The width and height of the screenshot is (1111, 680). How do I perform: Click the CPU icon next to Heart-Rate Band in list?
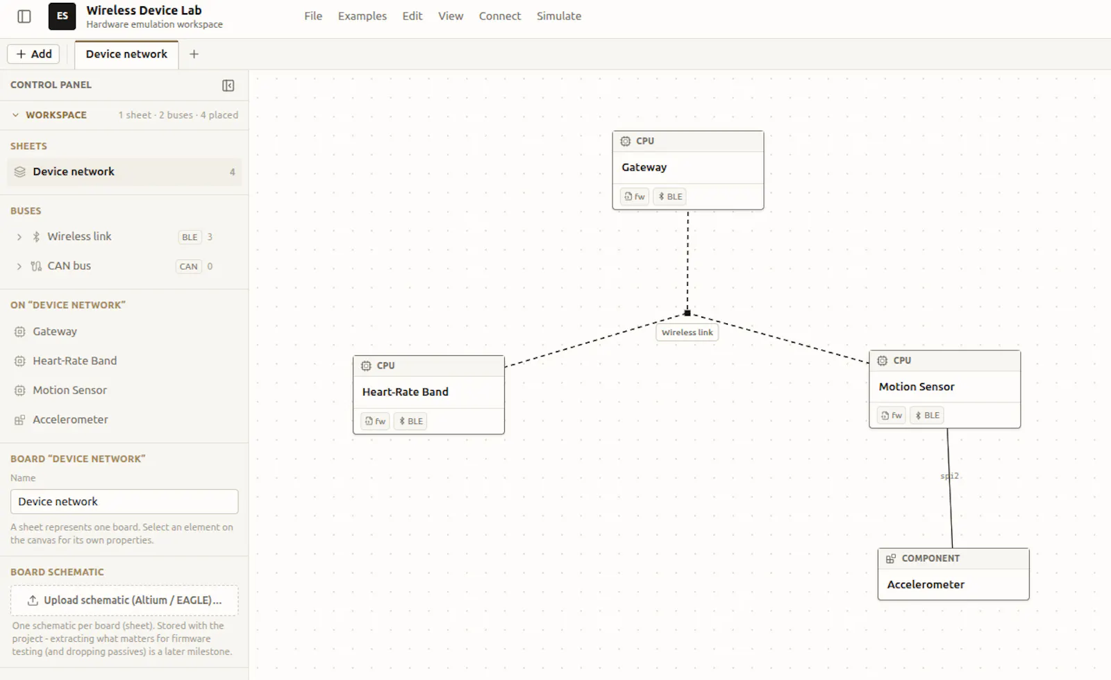(20, 361)
